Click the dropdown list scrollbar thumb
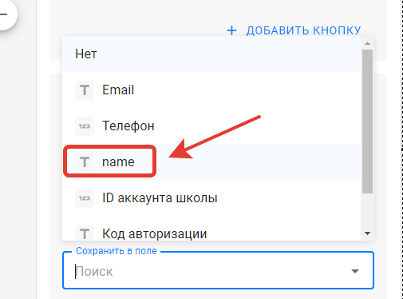 pos(367,122)
